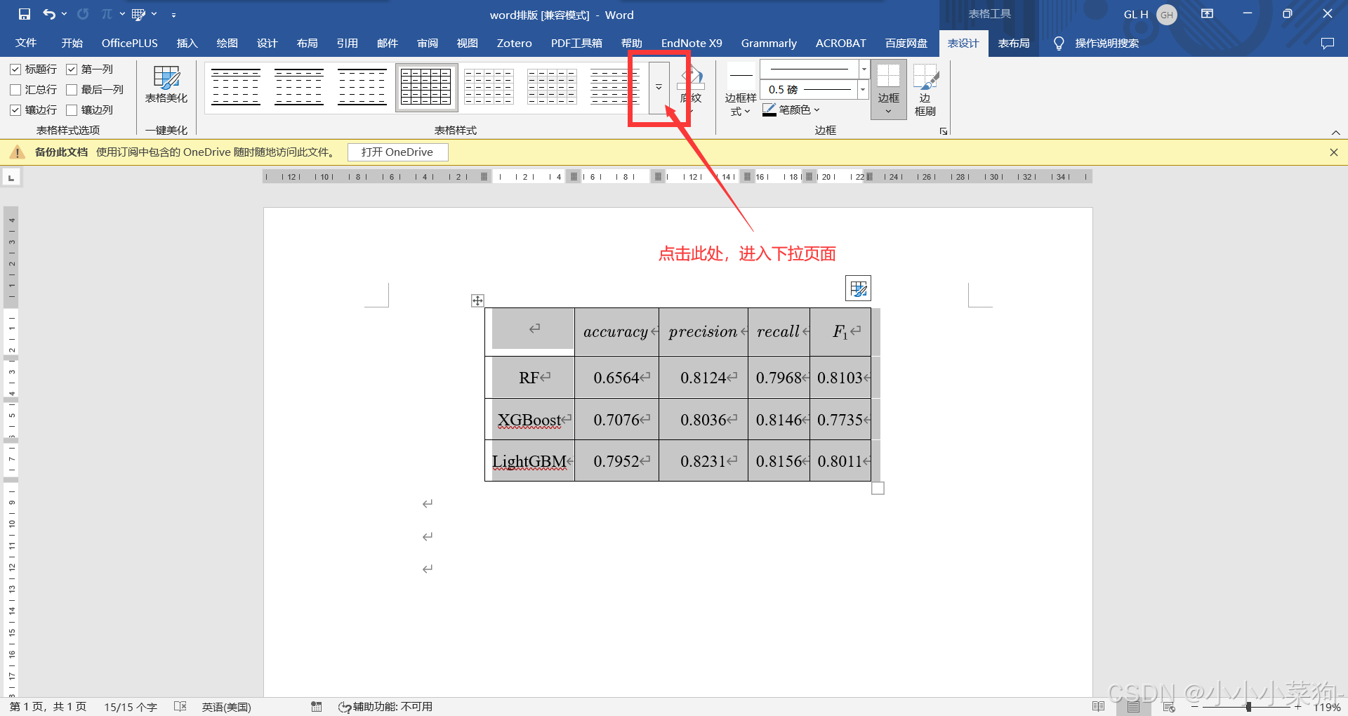
Task: Enable the 汇总行 checkbox
Action: pos(15,89)
